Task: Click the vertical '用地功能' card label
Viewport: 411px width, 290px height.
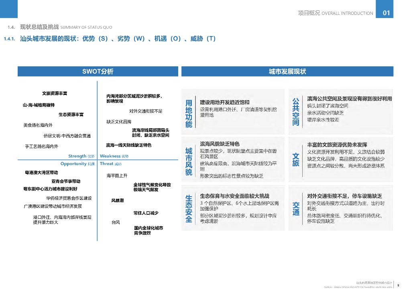Action: click(189, 113)
